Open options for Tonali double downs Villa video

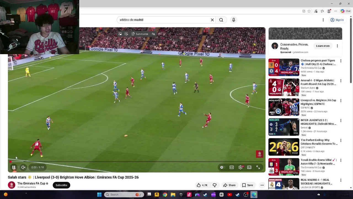(x=341, y=160)
